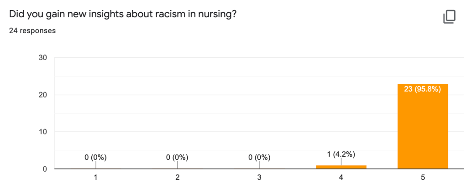Click y-axis value 0

(45, 169)
